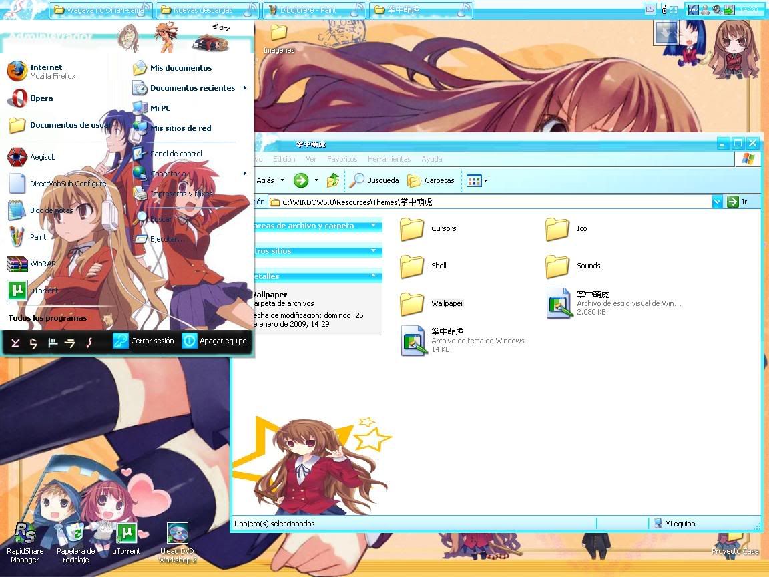Click KMP icon in system tray
Screen dimensions: 769x577
click(693, 9)
